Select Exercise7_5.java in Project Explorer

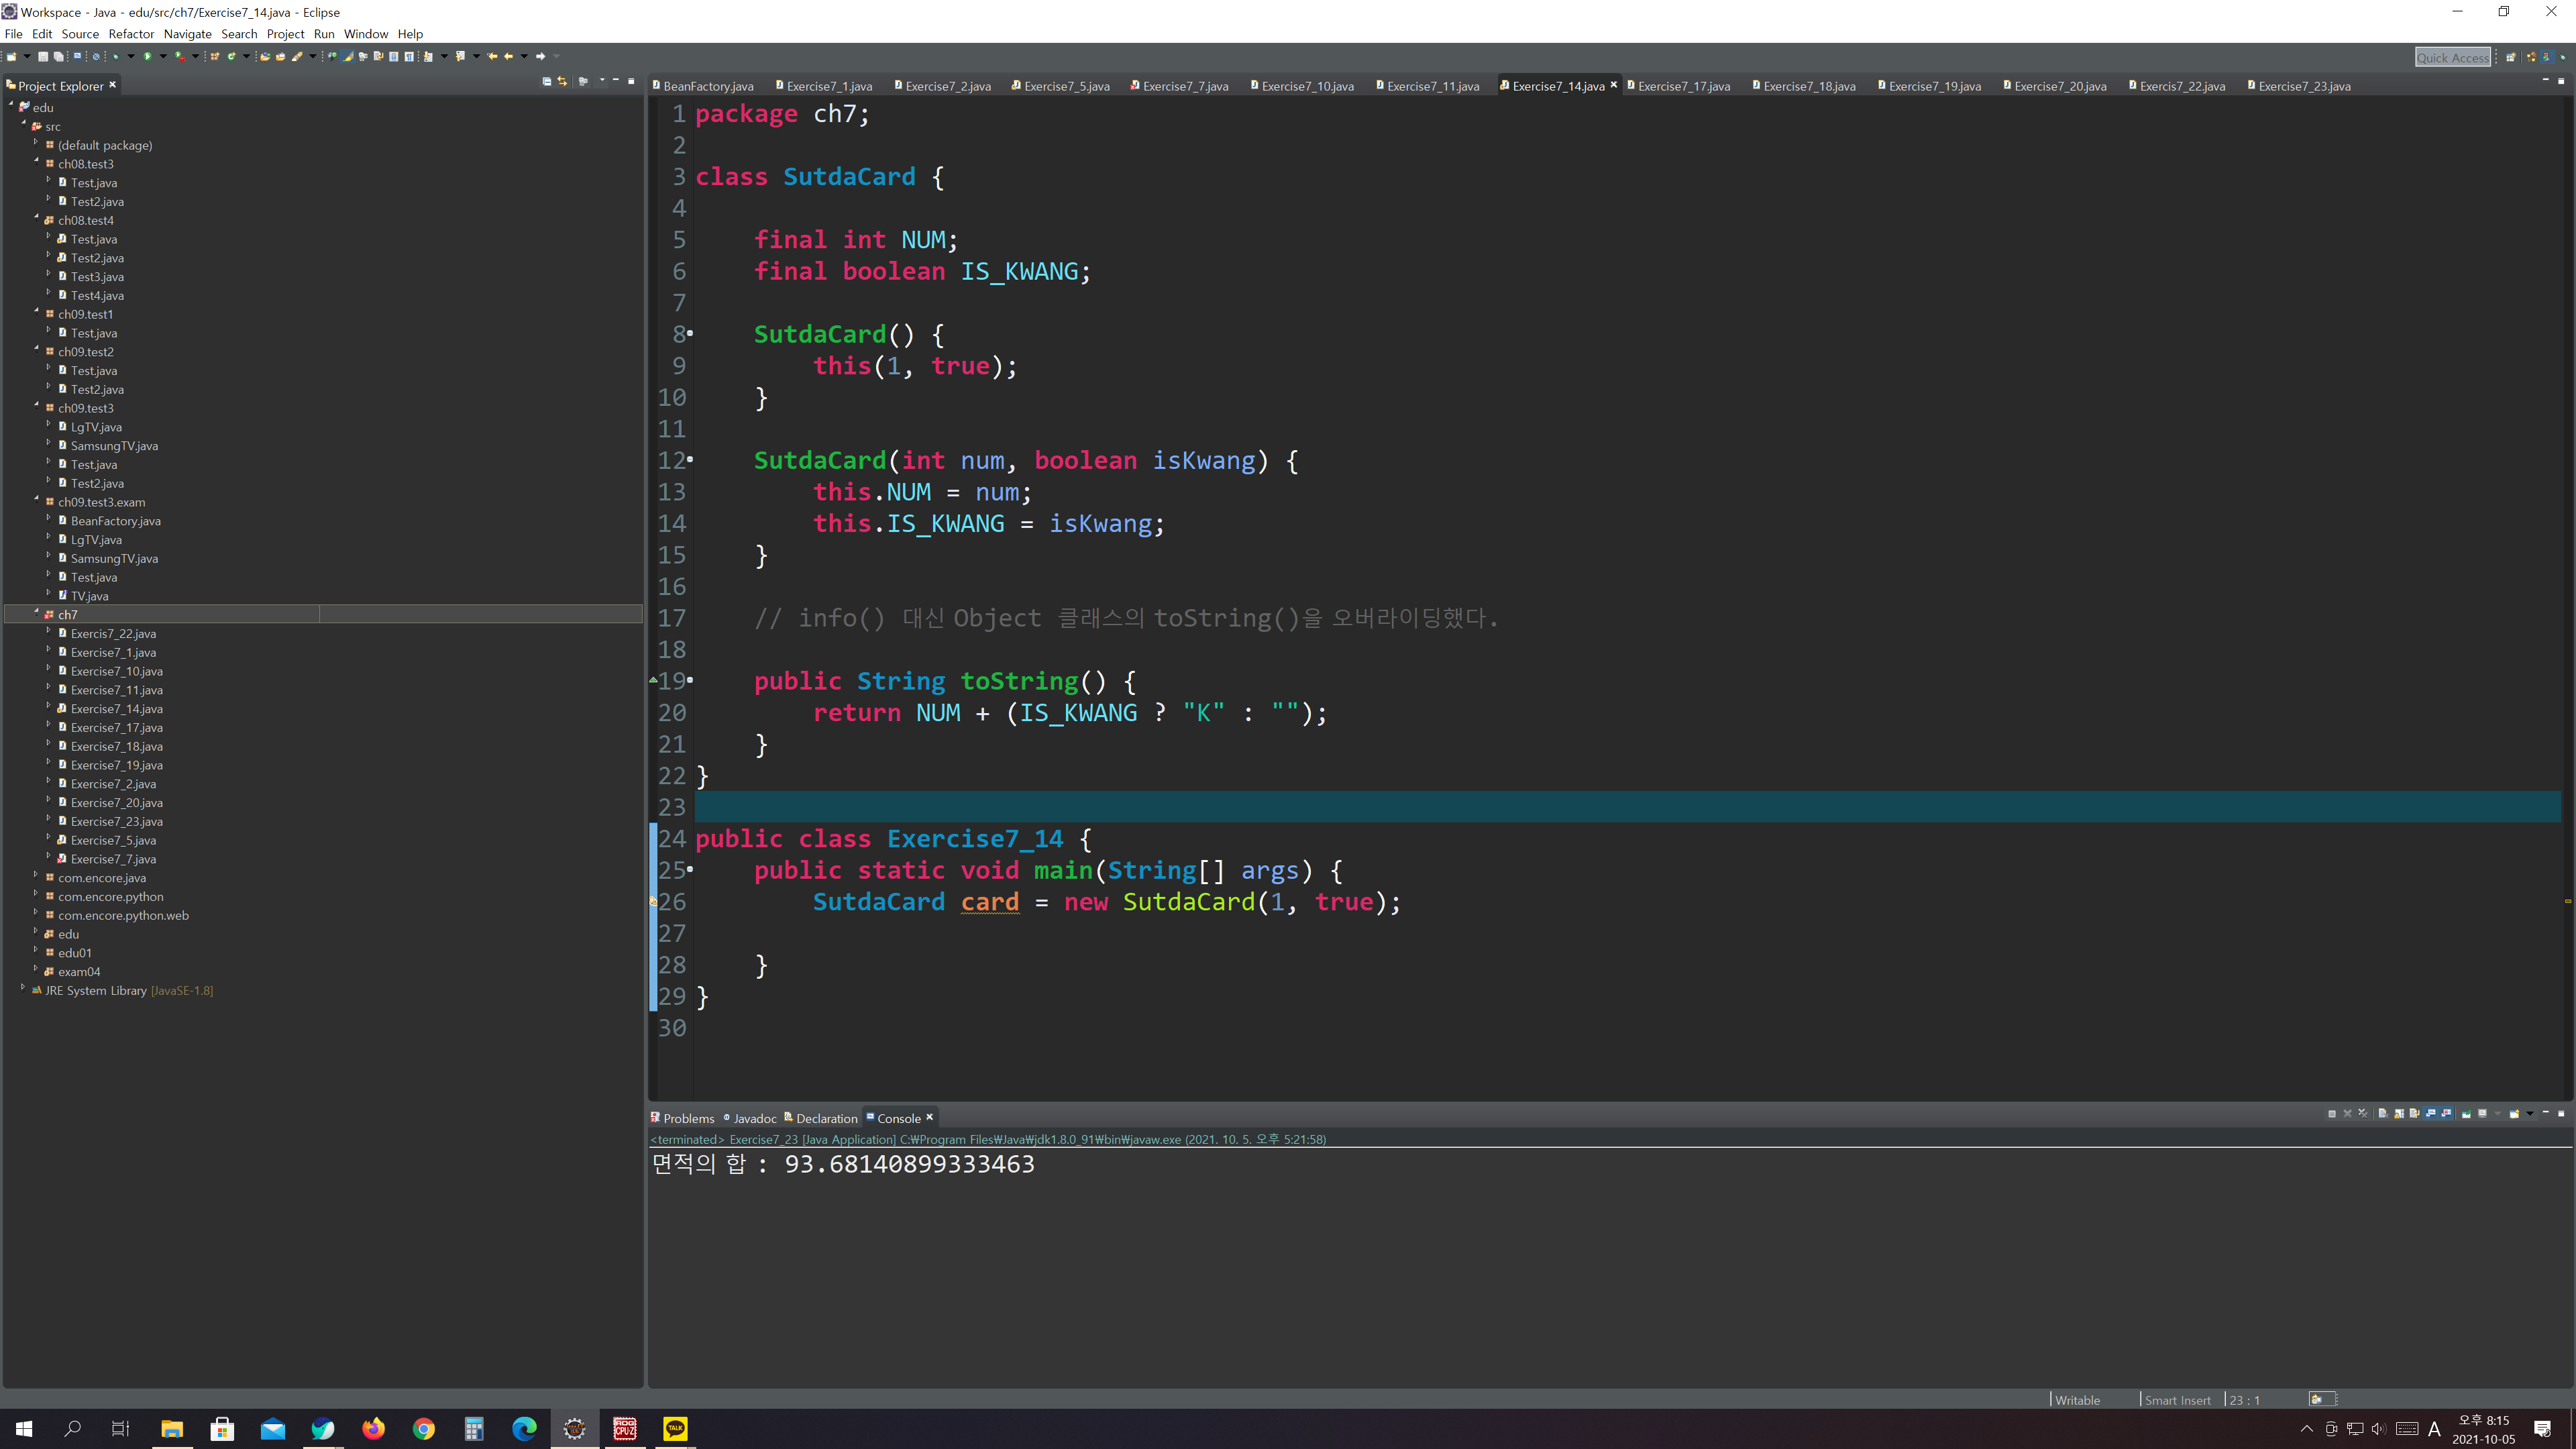point(113,840)
